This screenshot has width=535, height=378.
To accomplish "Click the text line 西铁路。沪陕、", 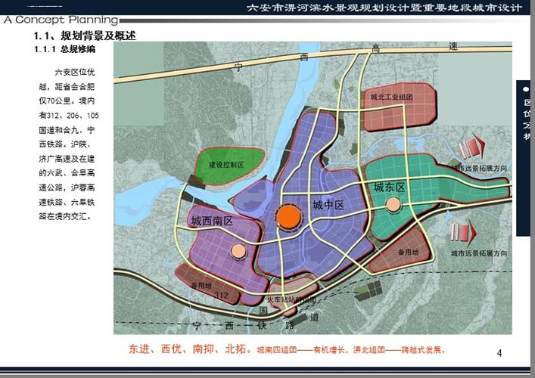I will [x=64, y=144].
